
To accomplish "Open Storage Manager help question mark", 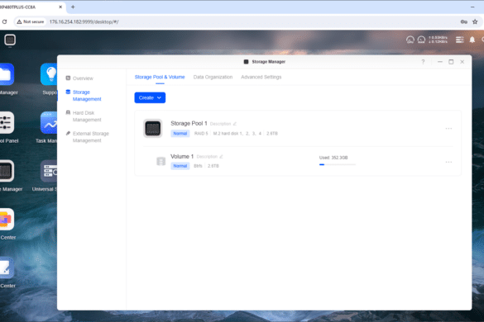I will point(423,62).
